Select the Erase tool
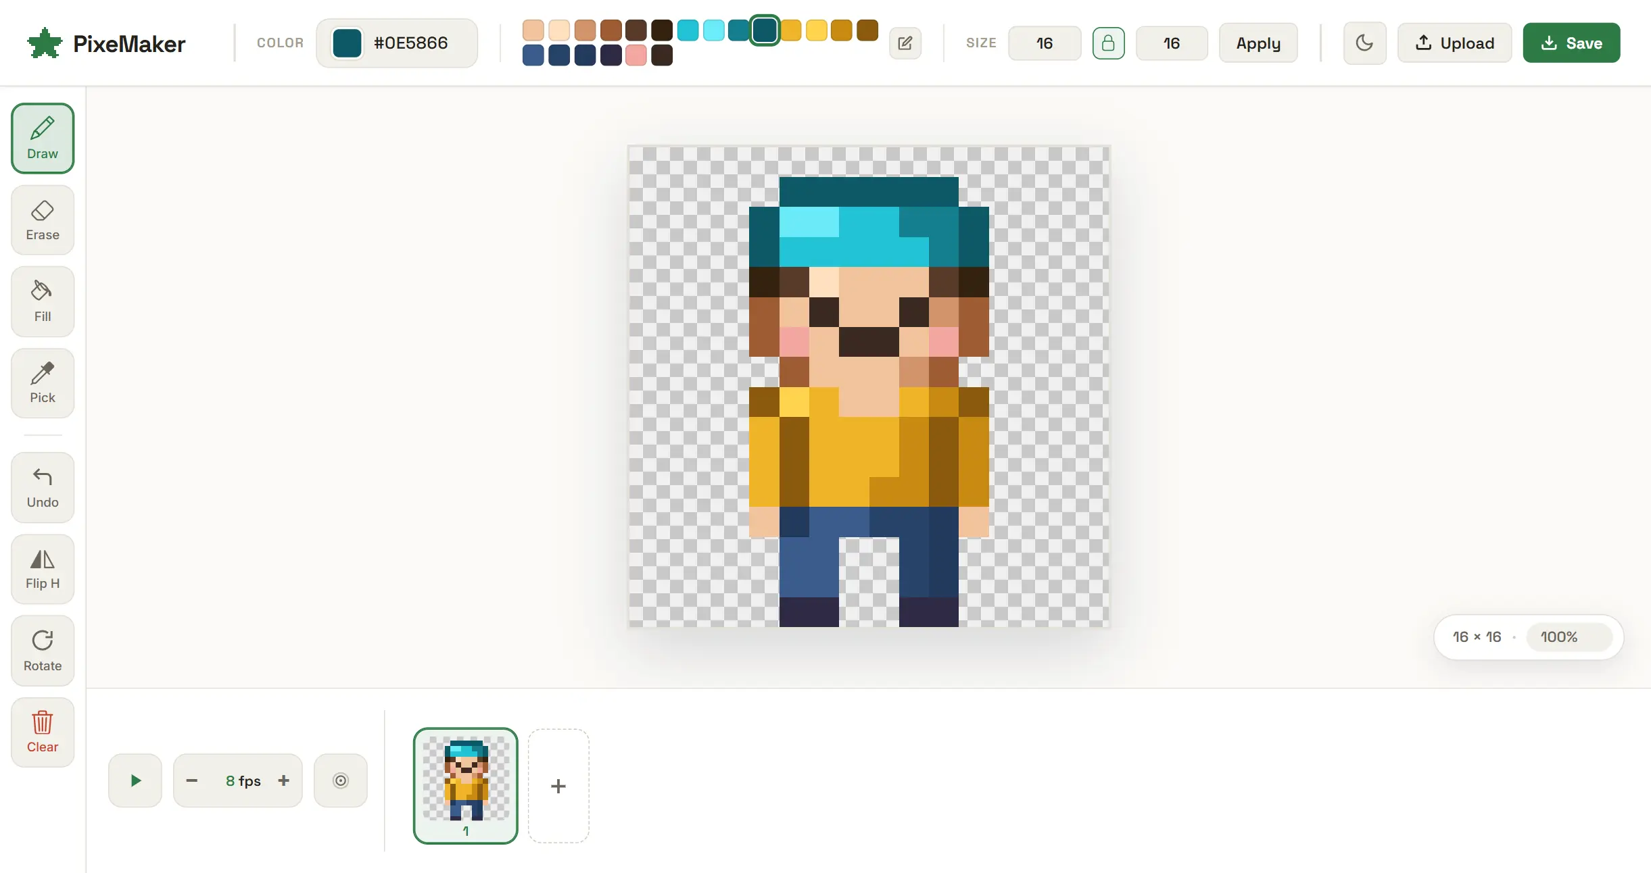1651x873 pixels. pos(43,220)
